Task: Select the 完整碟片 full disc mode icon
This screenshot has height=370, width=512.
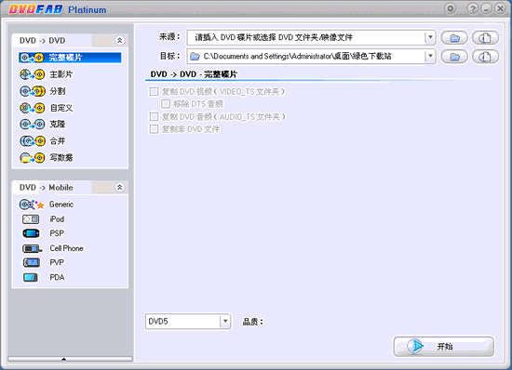Action: (x=32, y=58)
